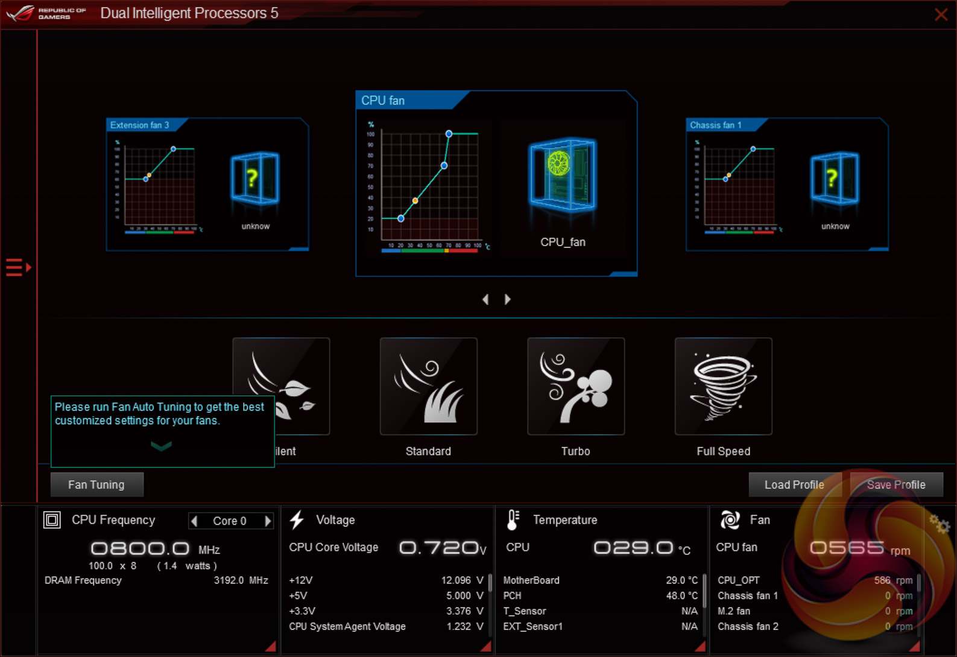Click the EXT_Sensor1 temperature row
The width and height of the screenshot is (957, 657).
(601, 627)
